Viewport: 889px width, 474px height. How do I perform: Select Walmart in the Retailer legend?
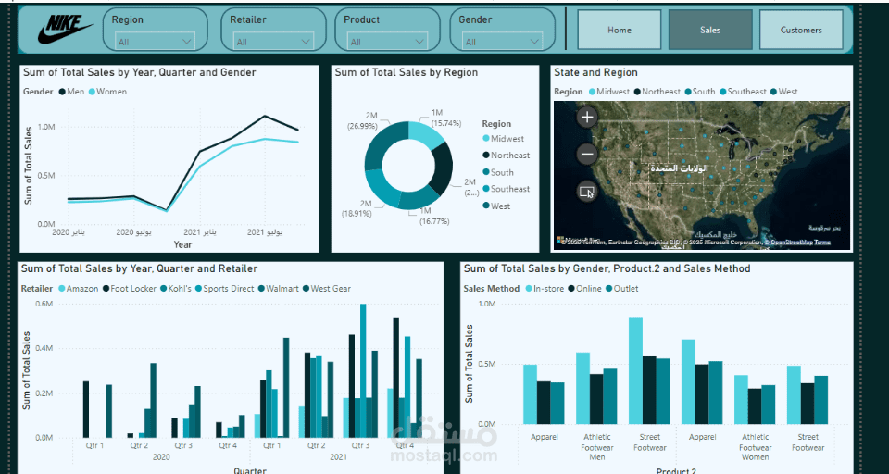click(x=279, y=289)
